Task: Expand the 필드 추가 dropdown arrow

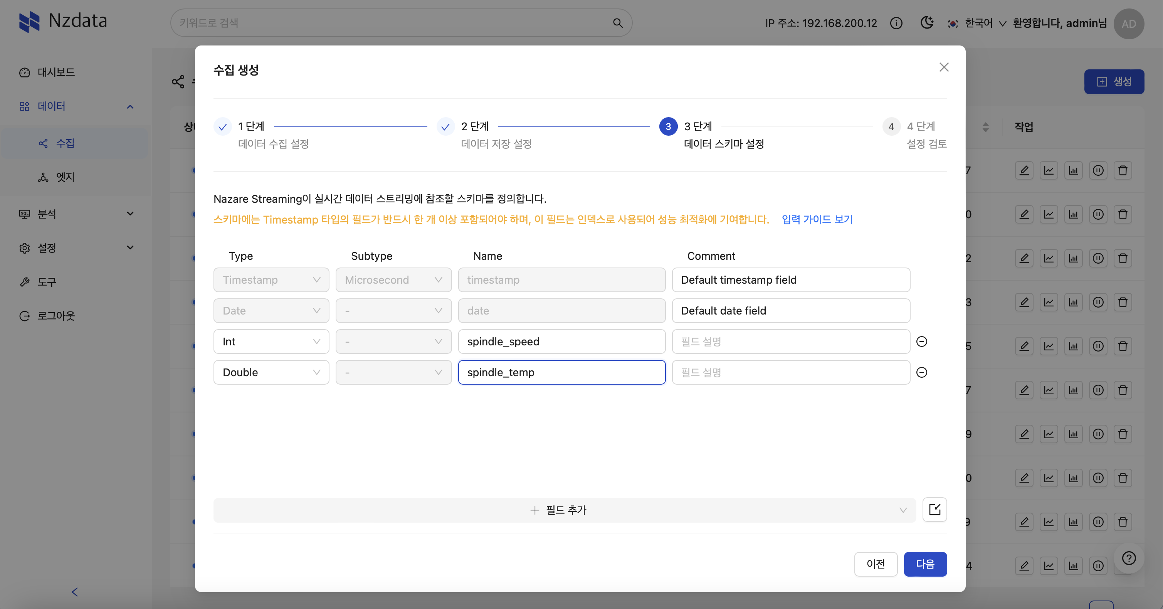Action: (903, 510)
